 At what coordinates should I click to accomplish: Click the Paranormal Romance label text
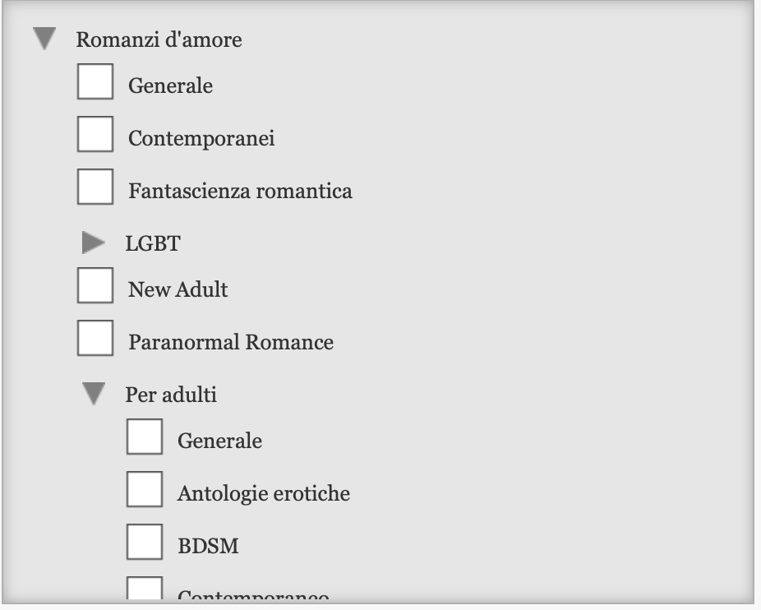click(229, 342)
